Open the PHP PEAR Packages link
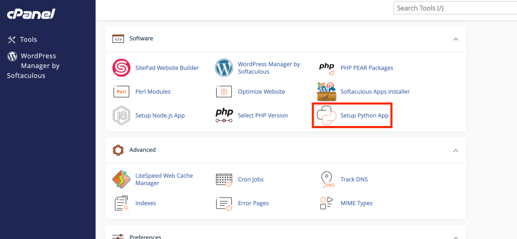The image size is (517, 239). pos(367,68)
